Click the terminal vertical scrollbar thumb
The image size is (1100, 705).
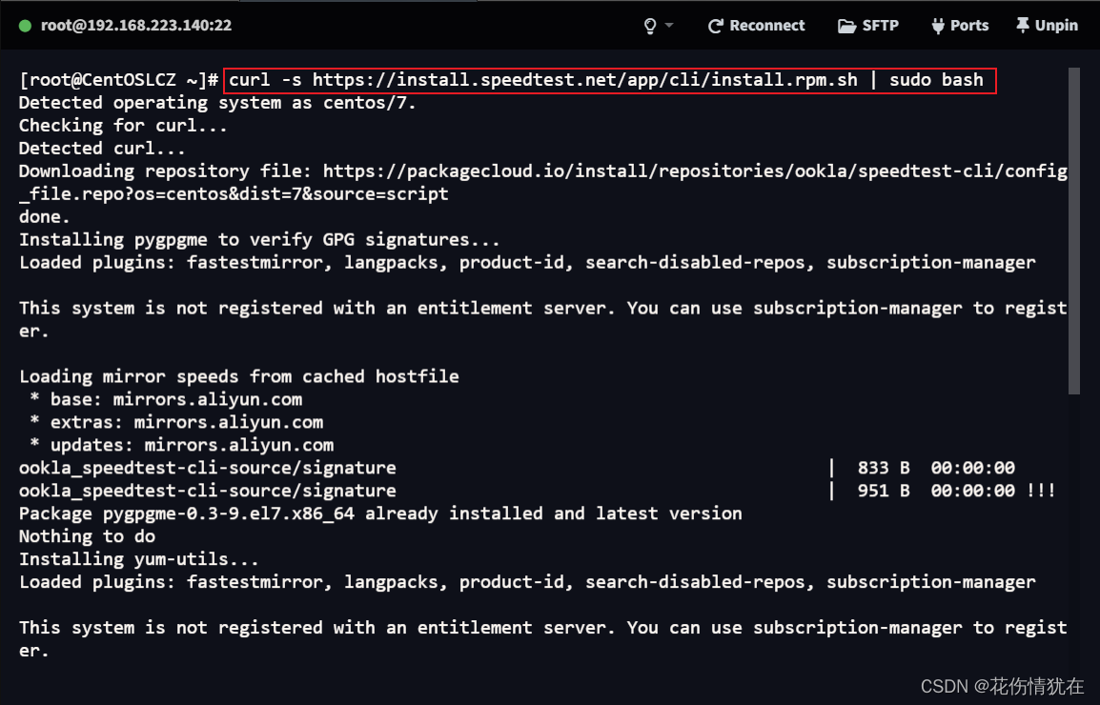coord(1073,232)
